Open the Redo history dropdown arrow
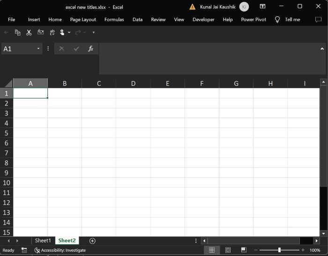This screenshot has width=328, height=256. tap(85, 32)
